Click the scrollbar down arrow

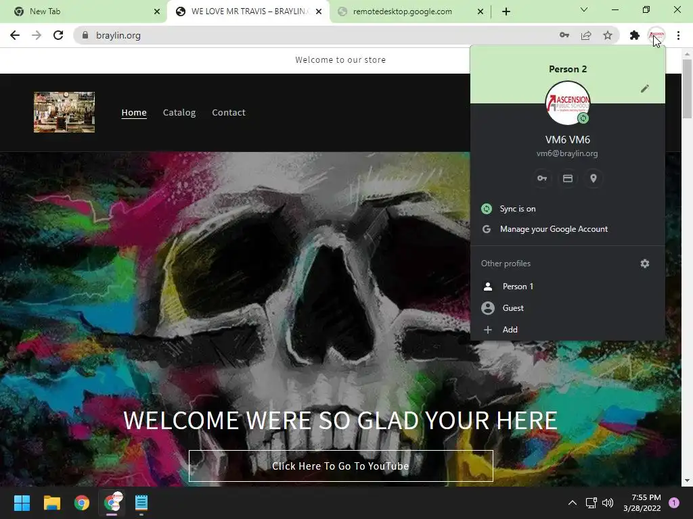[x=686, y=480]
